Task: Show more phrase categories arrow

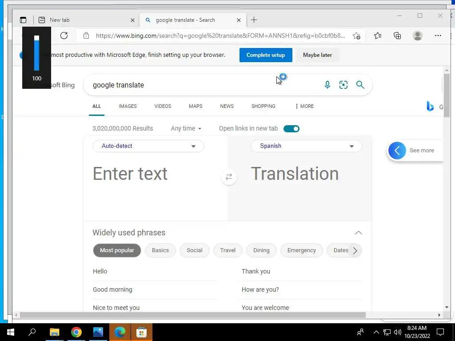Action: [x=355, y=250]
